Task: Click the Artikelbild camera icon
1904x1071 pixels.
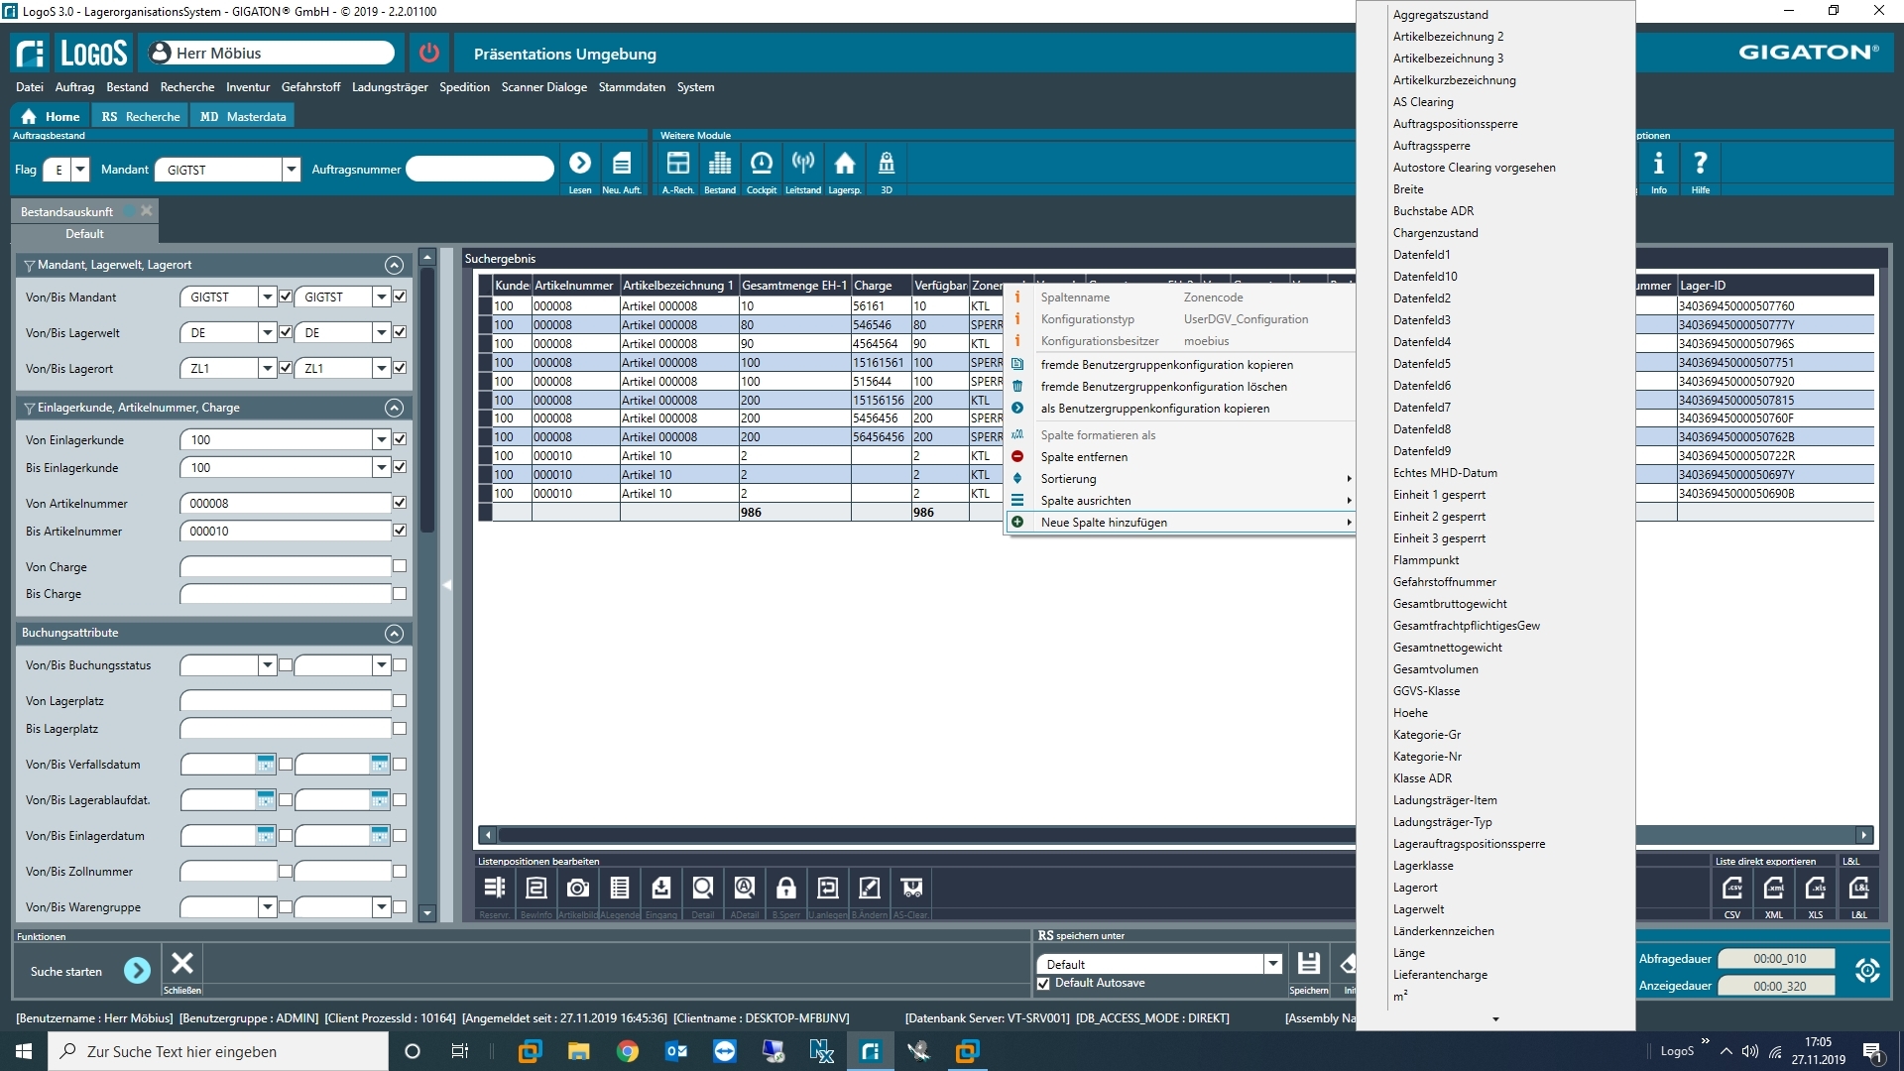Action: point(577,889)
